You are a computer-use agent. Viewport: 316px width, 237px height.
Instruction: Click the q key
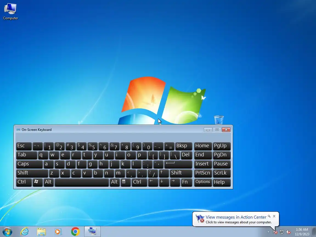[43, 155]
